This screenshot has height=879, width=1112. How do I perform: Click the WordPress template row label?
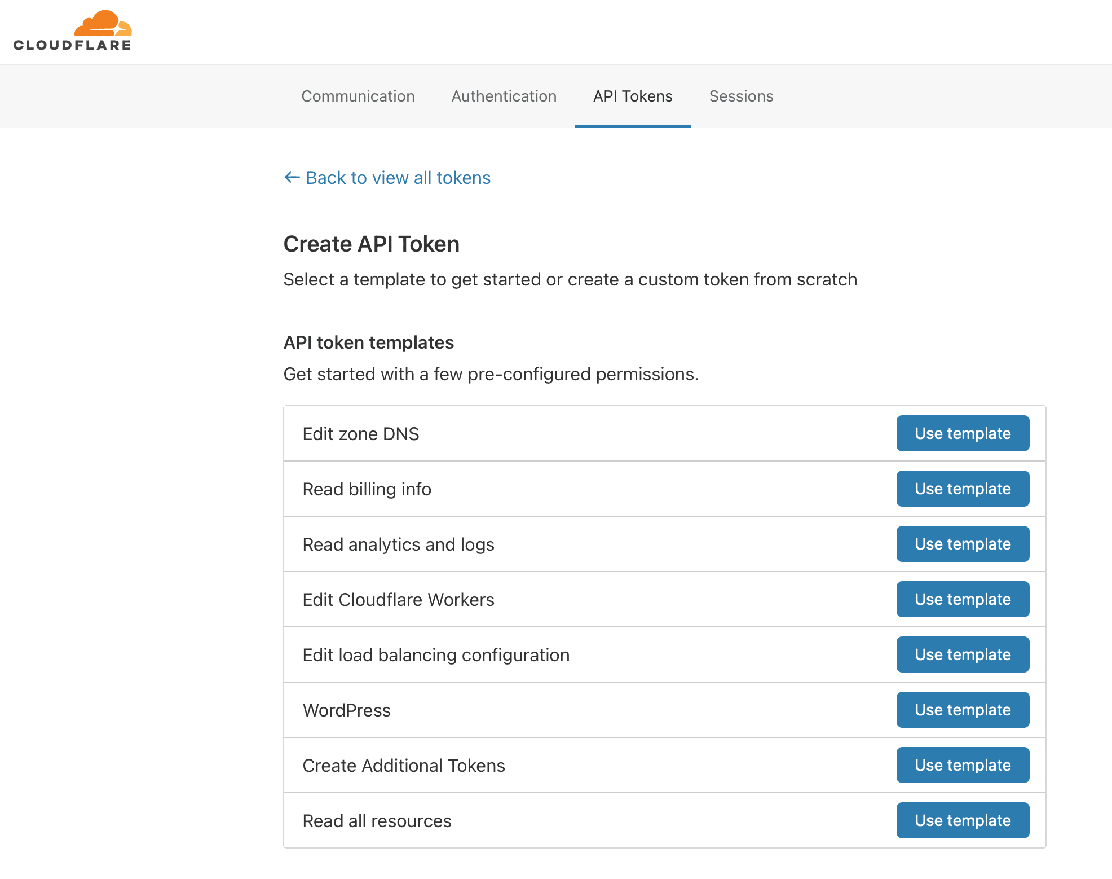pyautogui.click(x=346, y=710)
